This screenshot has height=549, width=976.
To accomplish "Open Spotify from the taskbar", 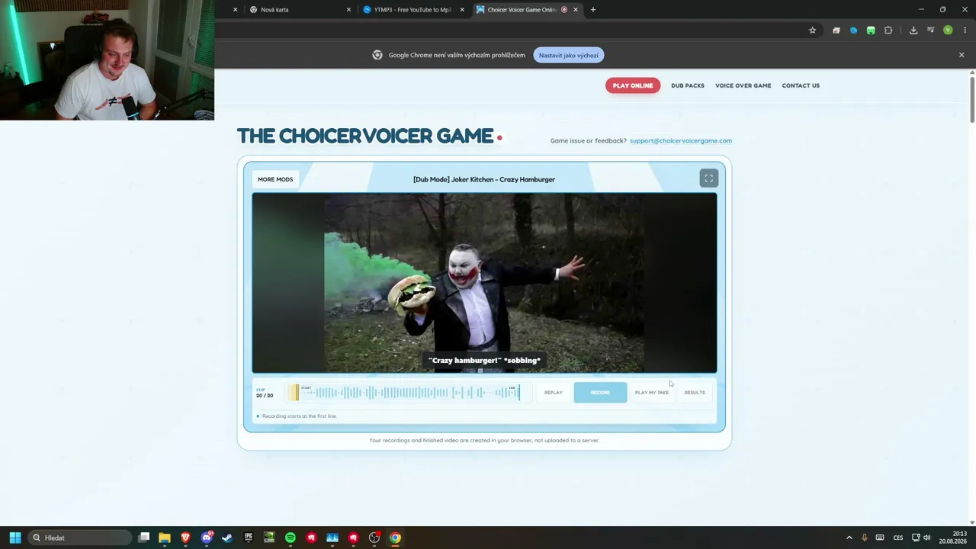I will (291, 538).
